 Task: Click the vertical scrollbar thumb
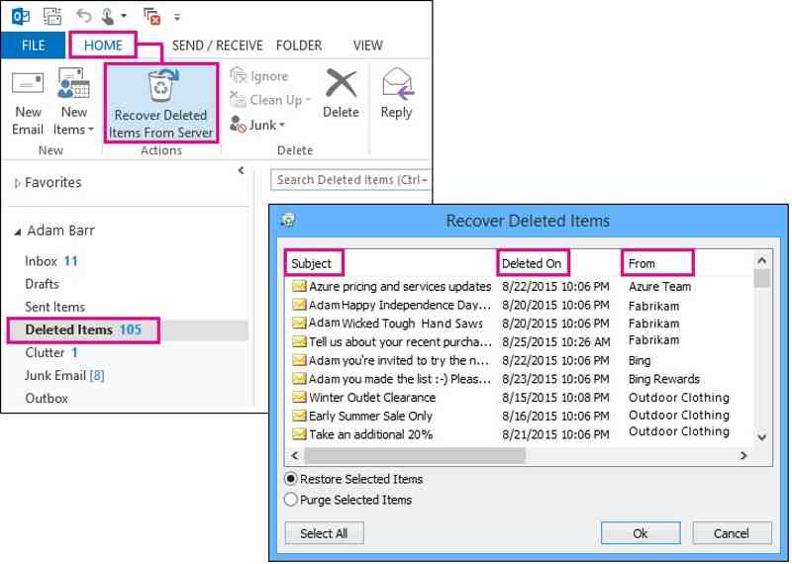[761, 278]
